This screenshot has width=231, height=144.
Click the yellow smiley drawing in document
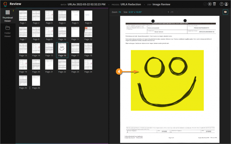tap(167, 81)
